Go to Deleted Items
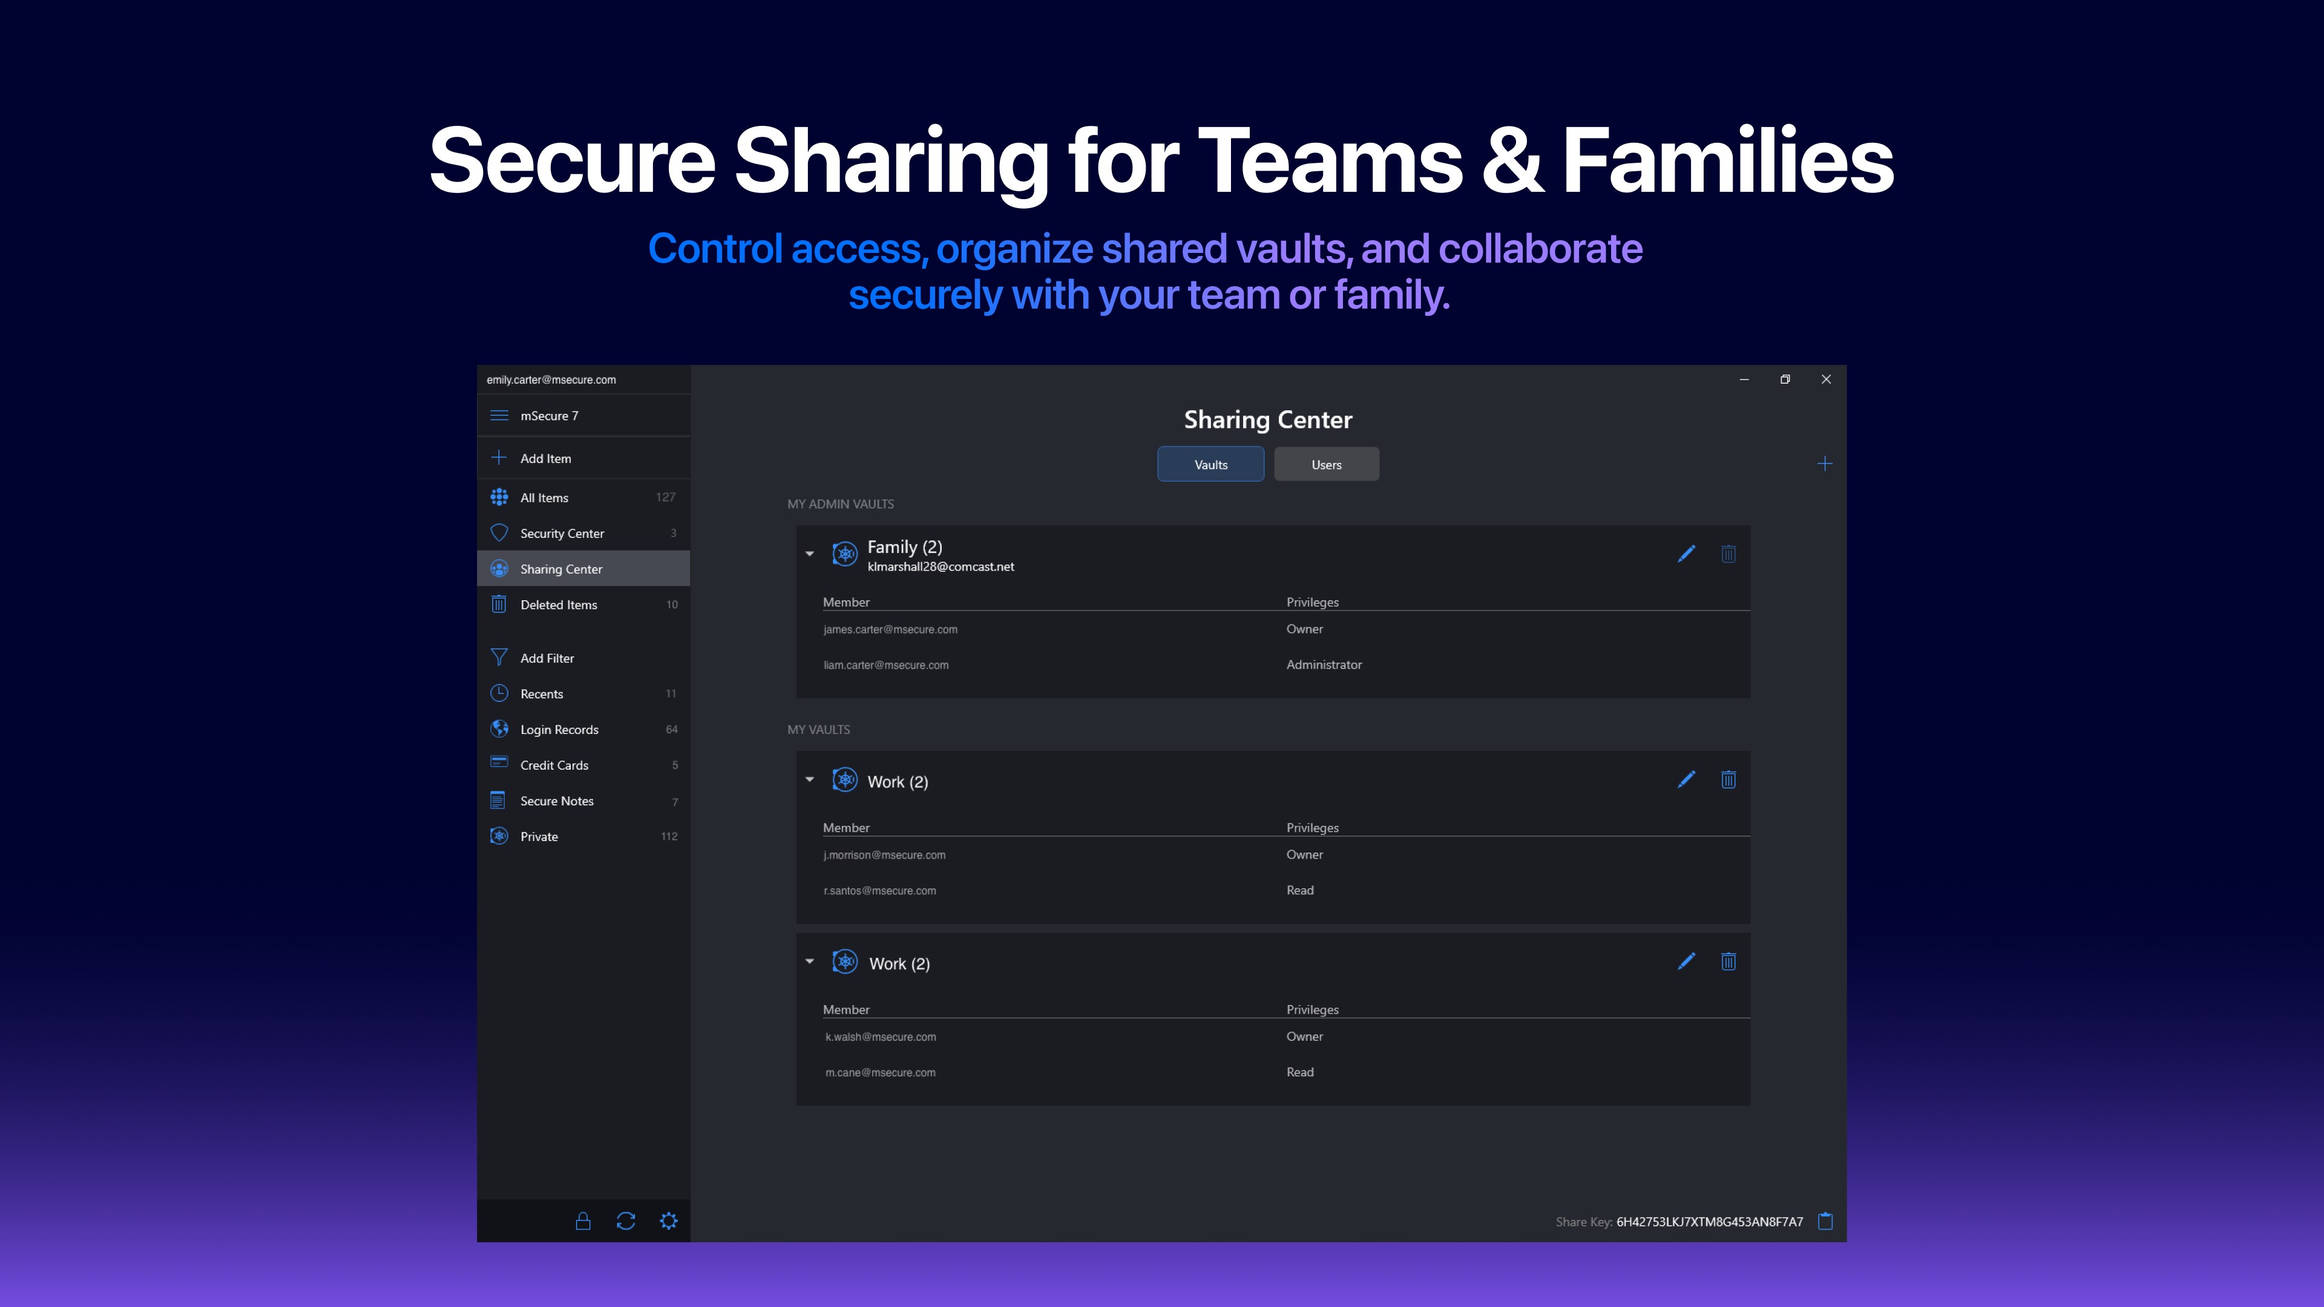This screenshot has width=2324, height=1307. 583,604
